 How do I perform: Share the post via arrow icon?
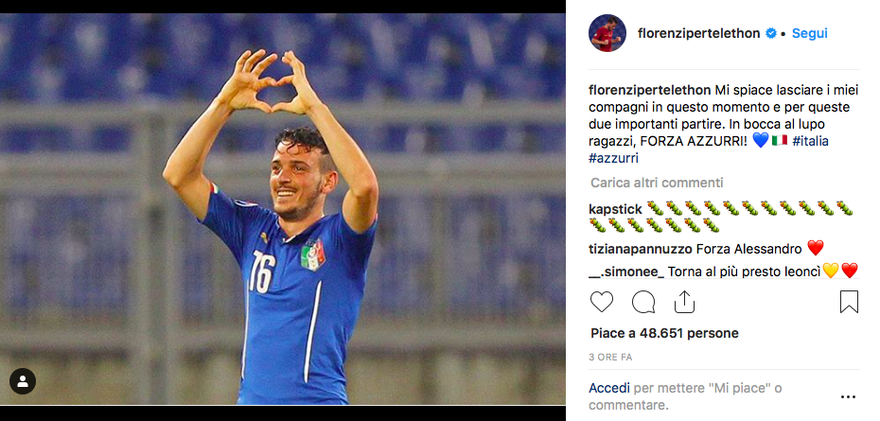coord(684,302)
